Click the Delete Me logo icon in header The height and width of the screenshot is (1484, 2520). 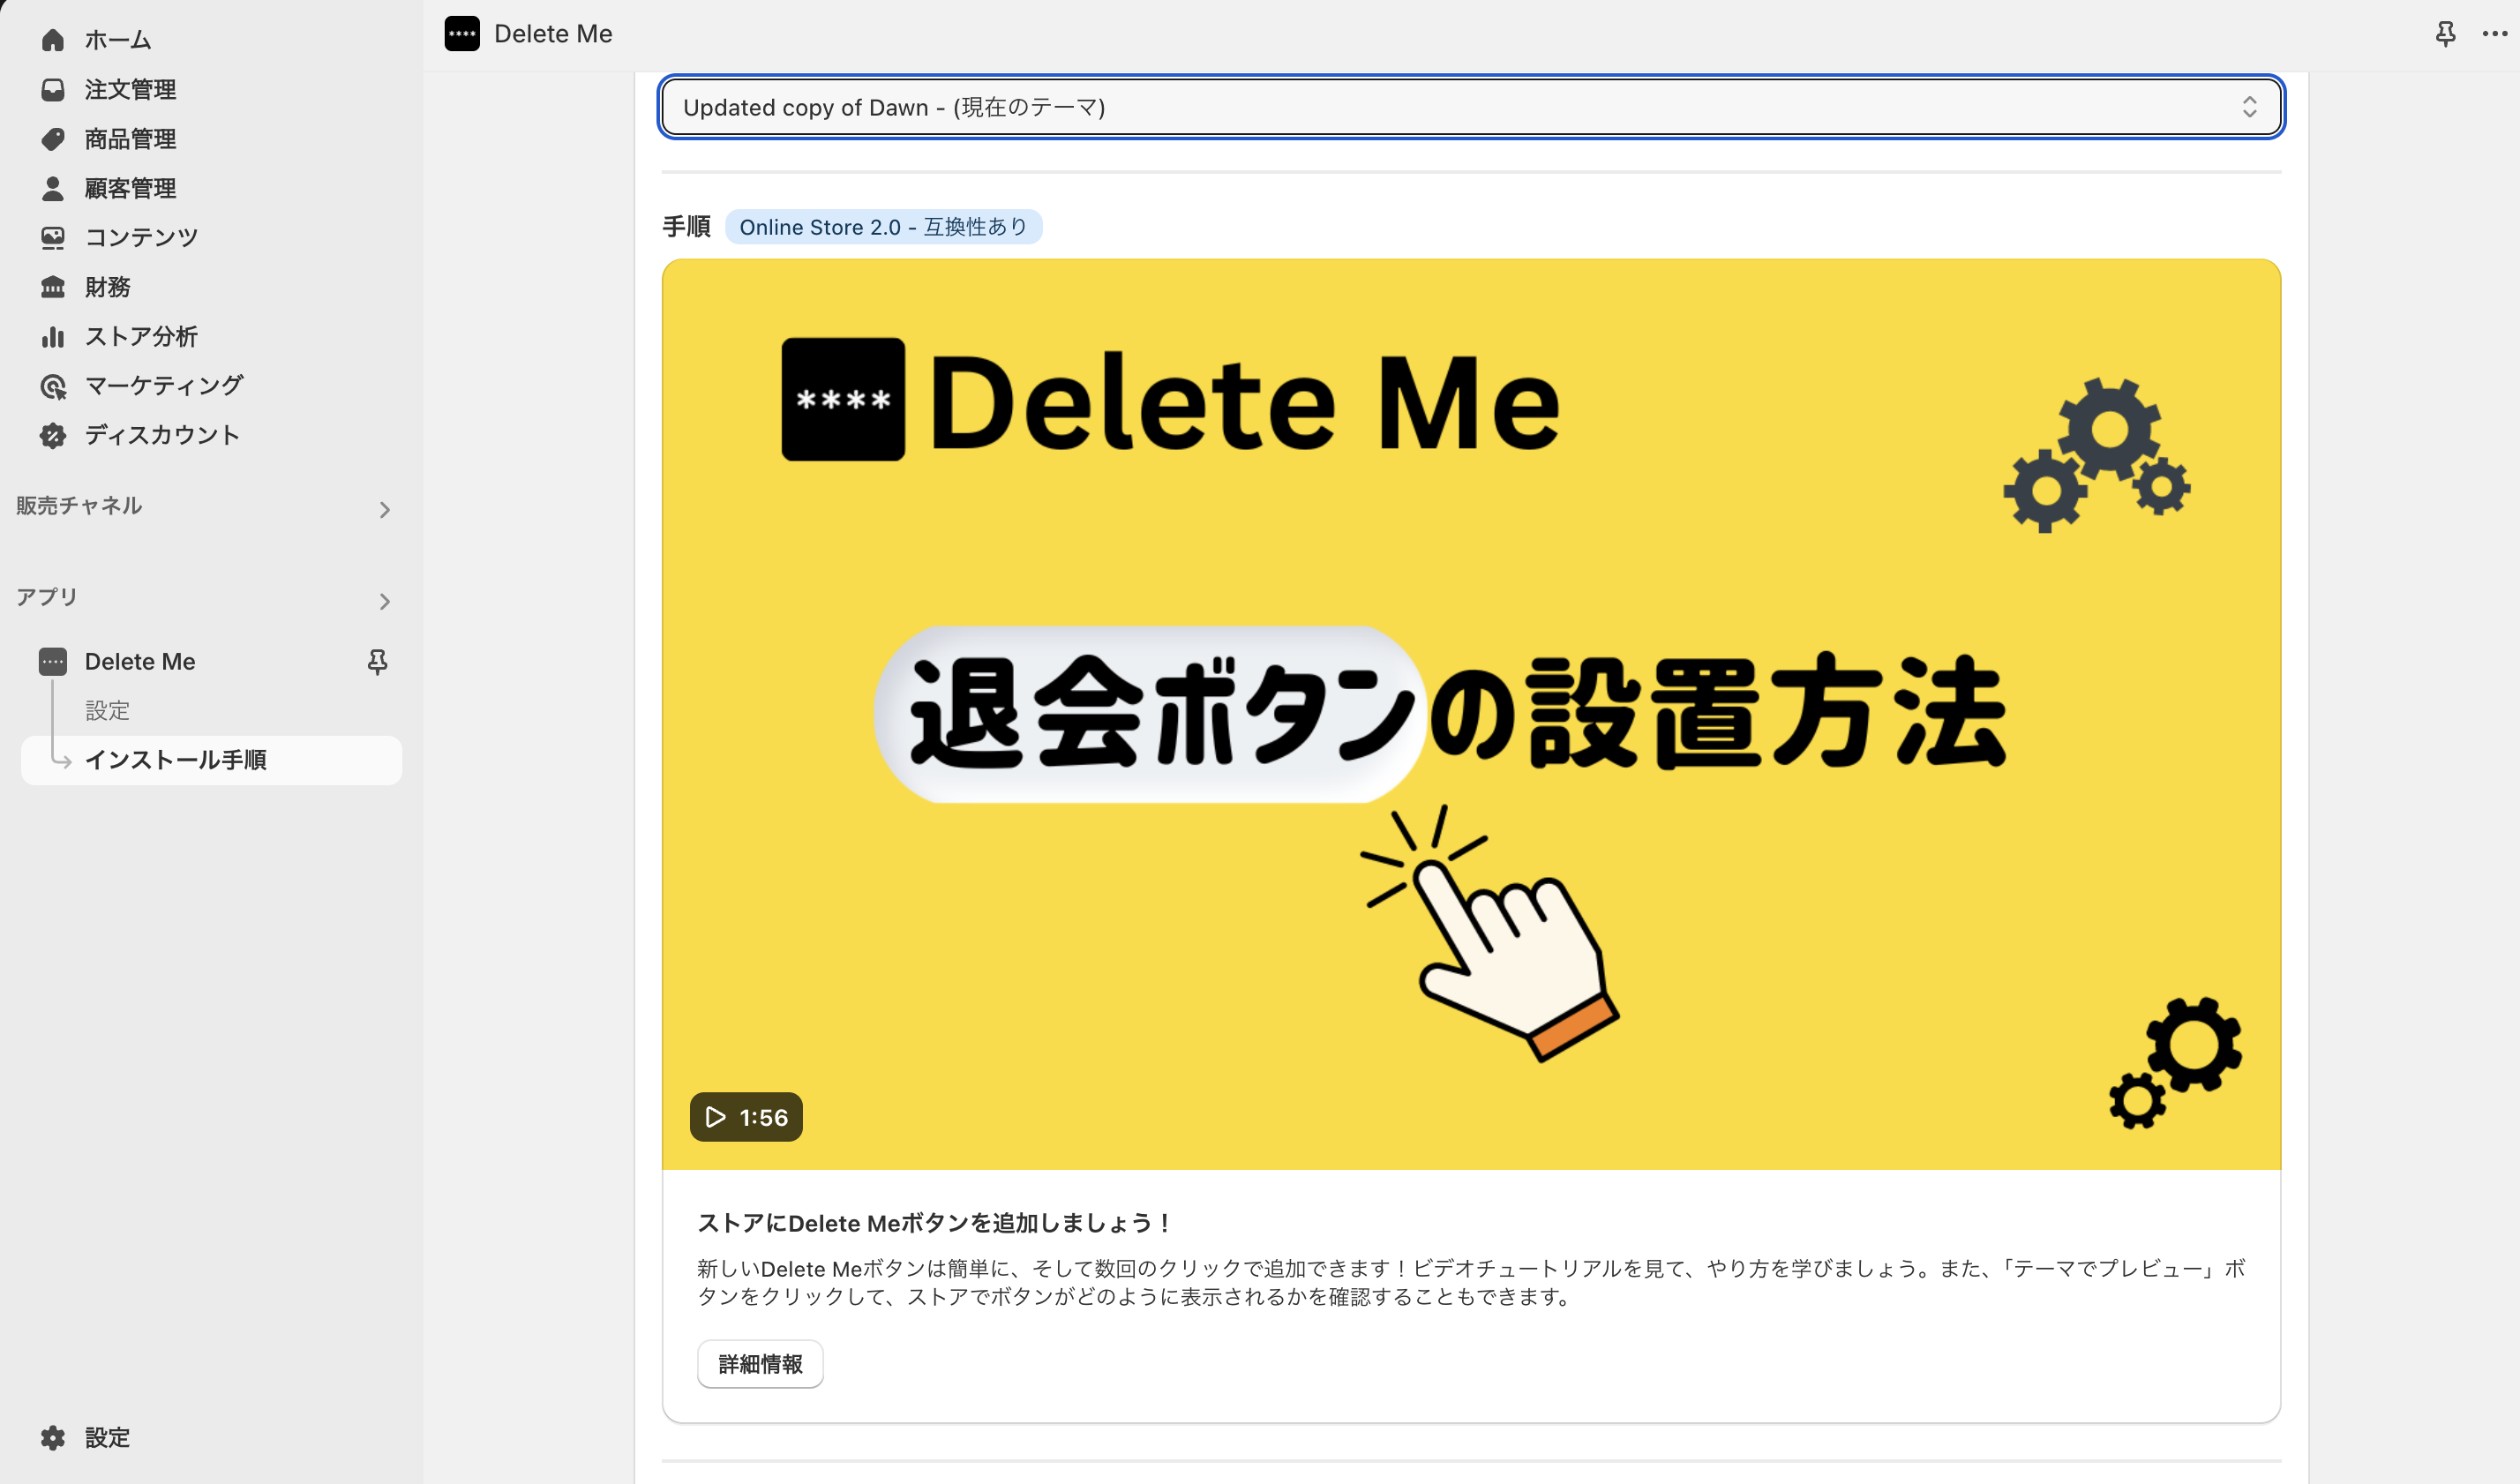pyautogui.click(x=462, y=34)
